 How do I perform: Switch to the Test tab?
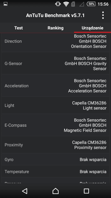click(x=19, y=28)
